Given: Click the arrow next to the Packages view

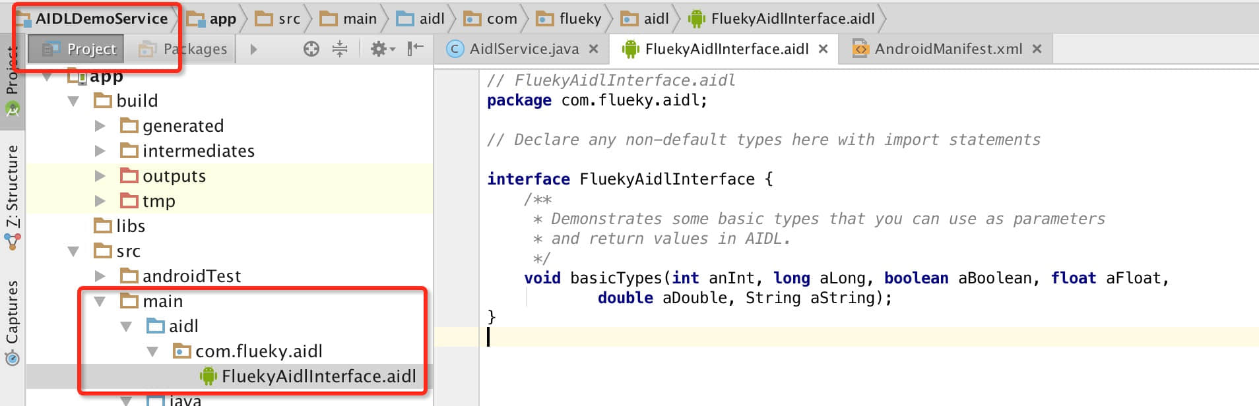Looking at the screenshot, I should tap(253, 49).
